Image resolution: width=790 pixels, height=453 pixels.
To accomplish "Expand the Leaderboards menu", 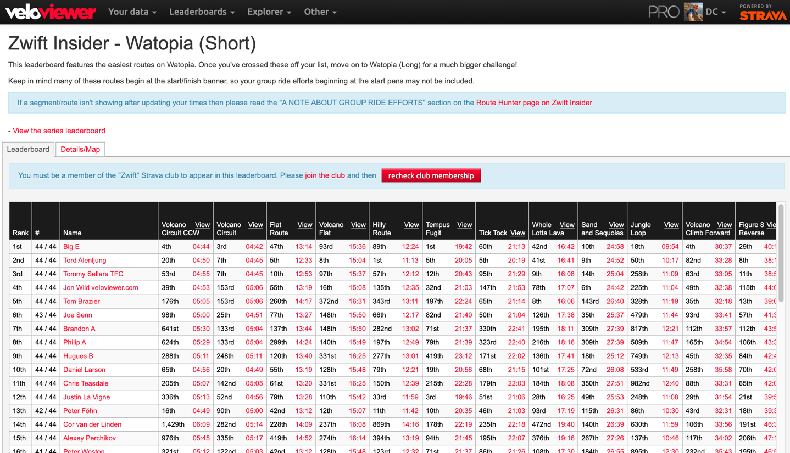I will (202, 12).
